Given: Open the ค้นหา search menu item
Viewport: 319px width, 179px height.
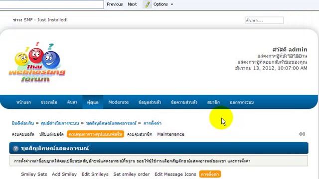Looking at the screenshot, I should pos(72,102).
